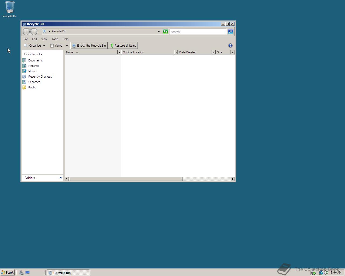The image size is (345, 276).
Task: Open the Recently Changed favorite link
Action: (40, 77)
